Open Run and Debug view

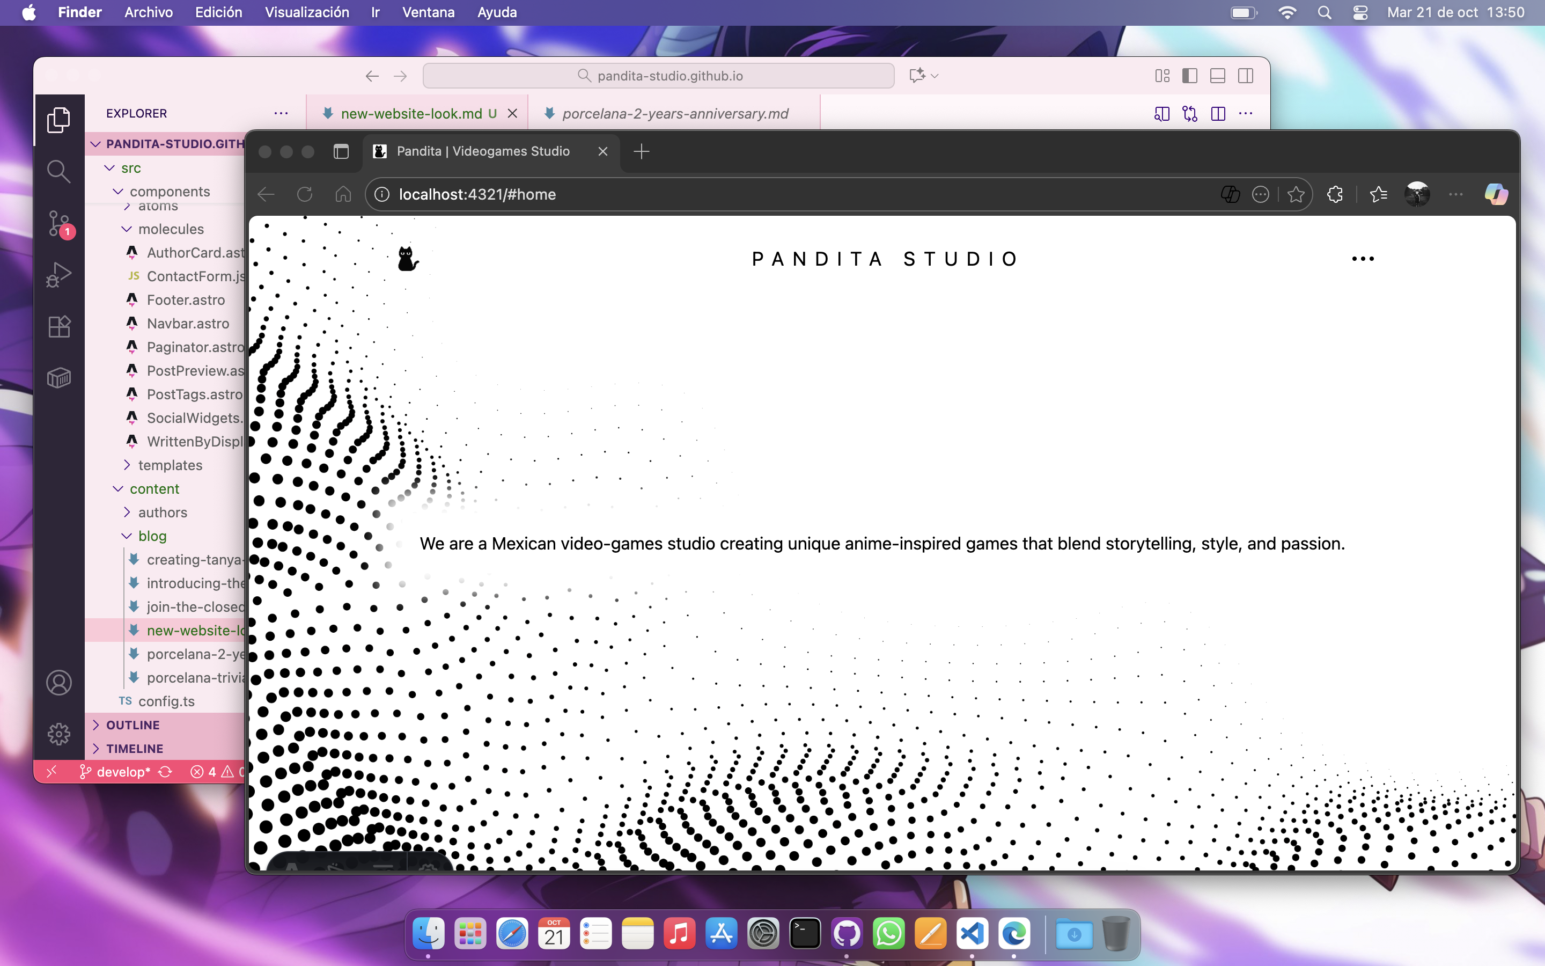click(x=58, y=275)
